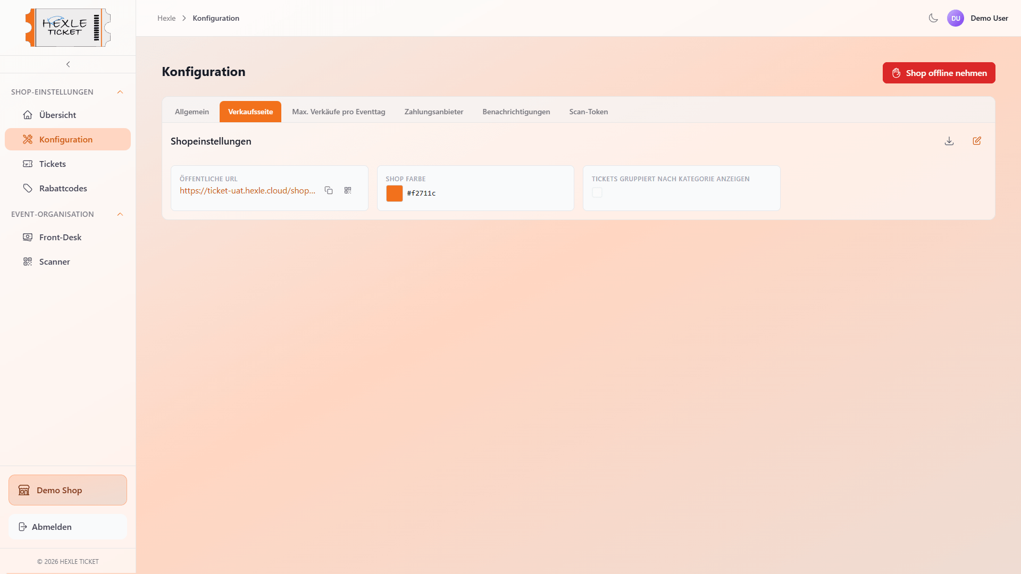
Task: Click the orange shop color swatch
Action: click(395, 193)
